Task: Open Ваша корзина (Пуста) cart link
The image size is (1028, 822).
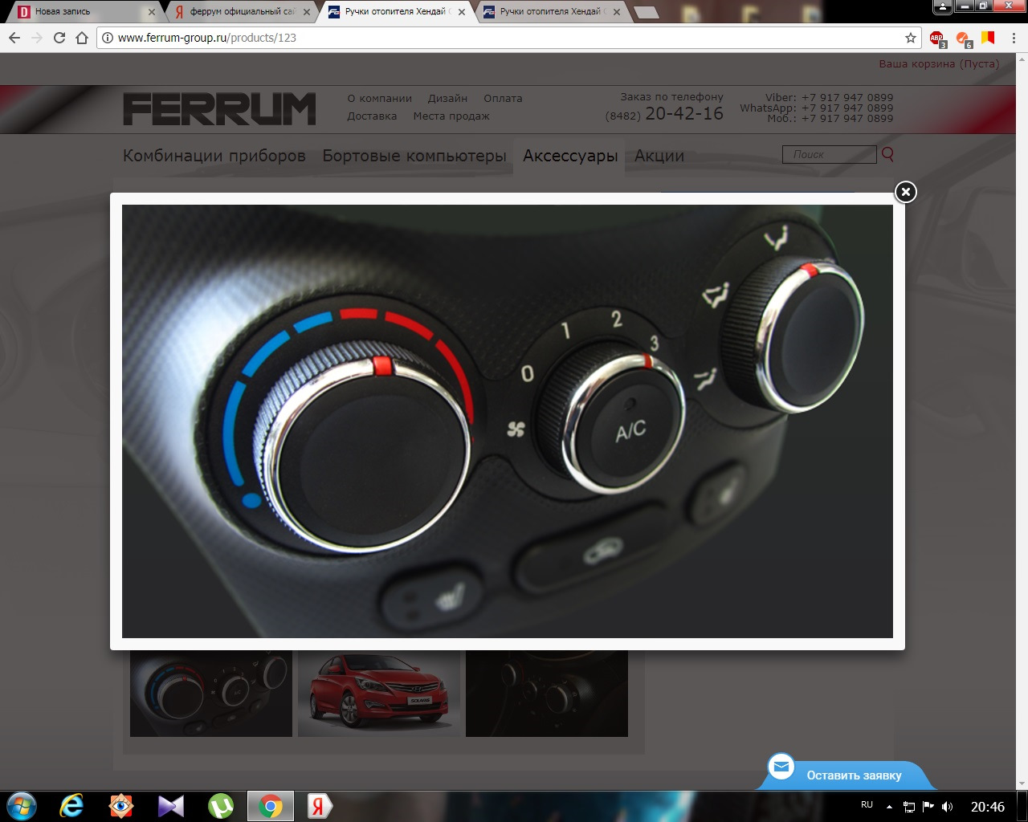Action: tap(939, 63)
